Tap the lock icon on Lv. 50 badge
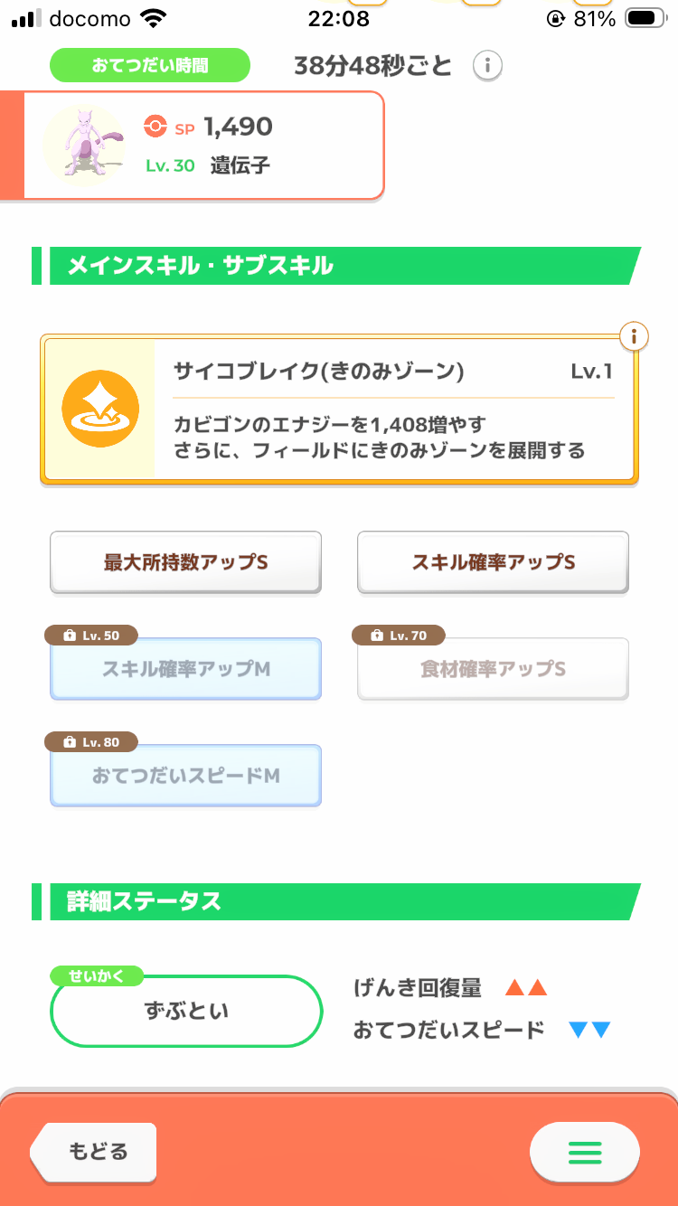 (x=70, y=636)
